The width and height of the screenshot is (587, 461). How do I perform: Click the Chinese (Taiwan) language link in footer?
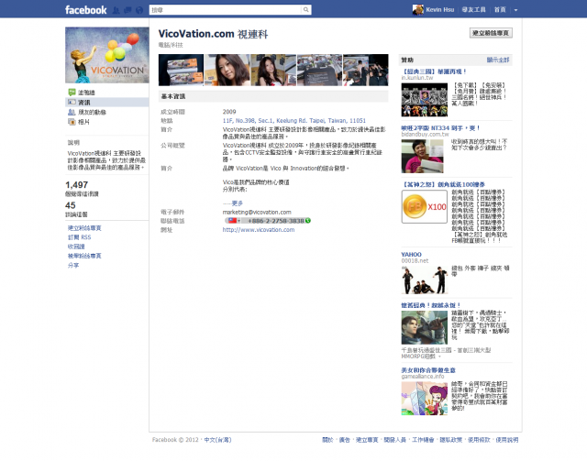(217, 440)
